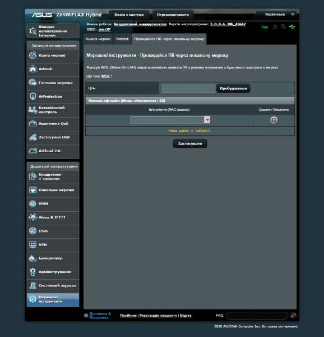Open the Реєстрація продукту link
This screenshot has height=337, width=324.
[x=158, y=315]
